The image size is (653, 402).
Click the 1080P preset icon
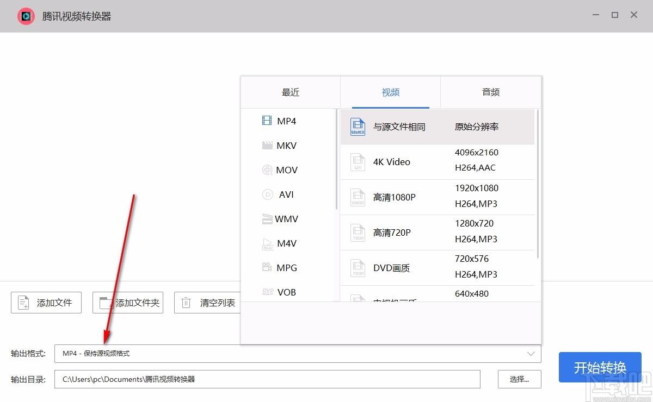pyautogui.click(x=358, y=197)
